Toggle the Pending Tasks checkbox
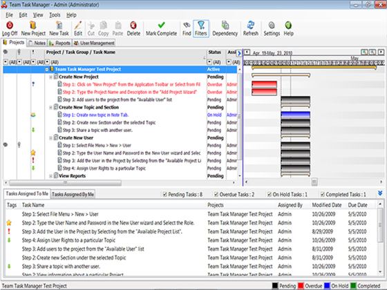387x290 pixels. coord(165,194)
